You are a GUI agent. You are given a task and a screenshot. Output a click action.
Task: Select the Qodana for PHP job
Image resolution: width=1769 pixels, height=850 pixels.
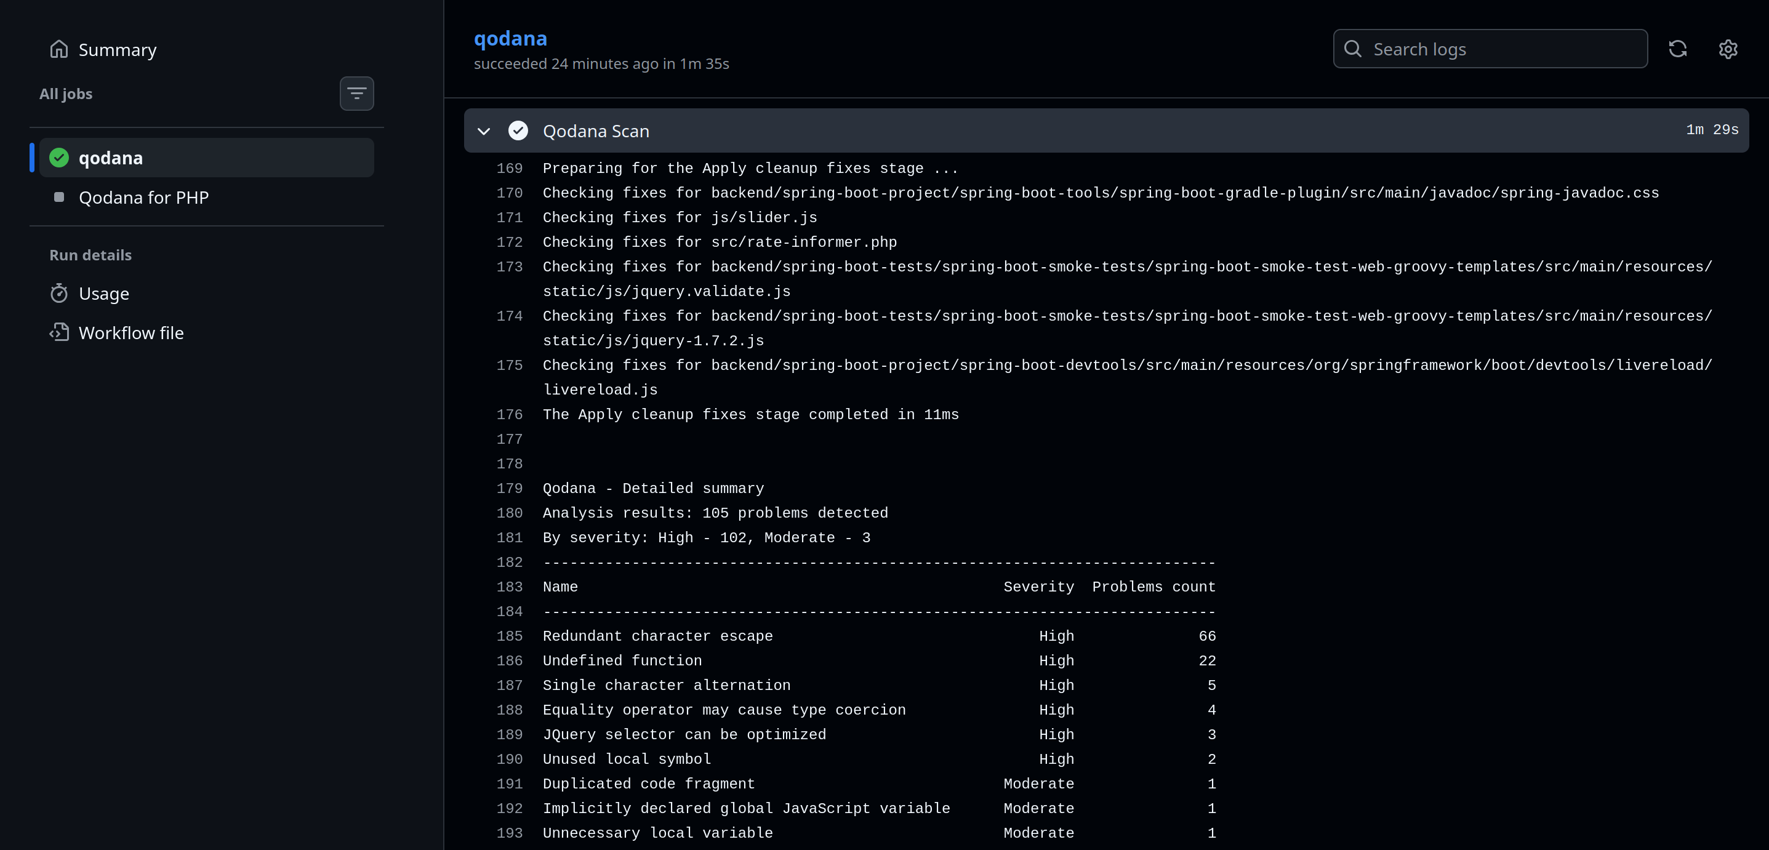206,197
